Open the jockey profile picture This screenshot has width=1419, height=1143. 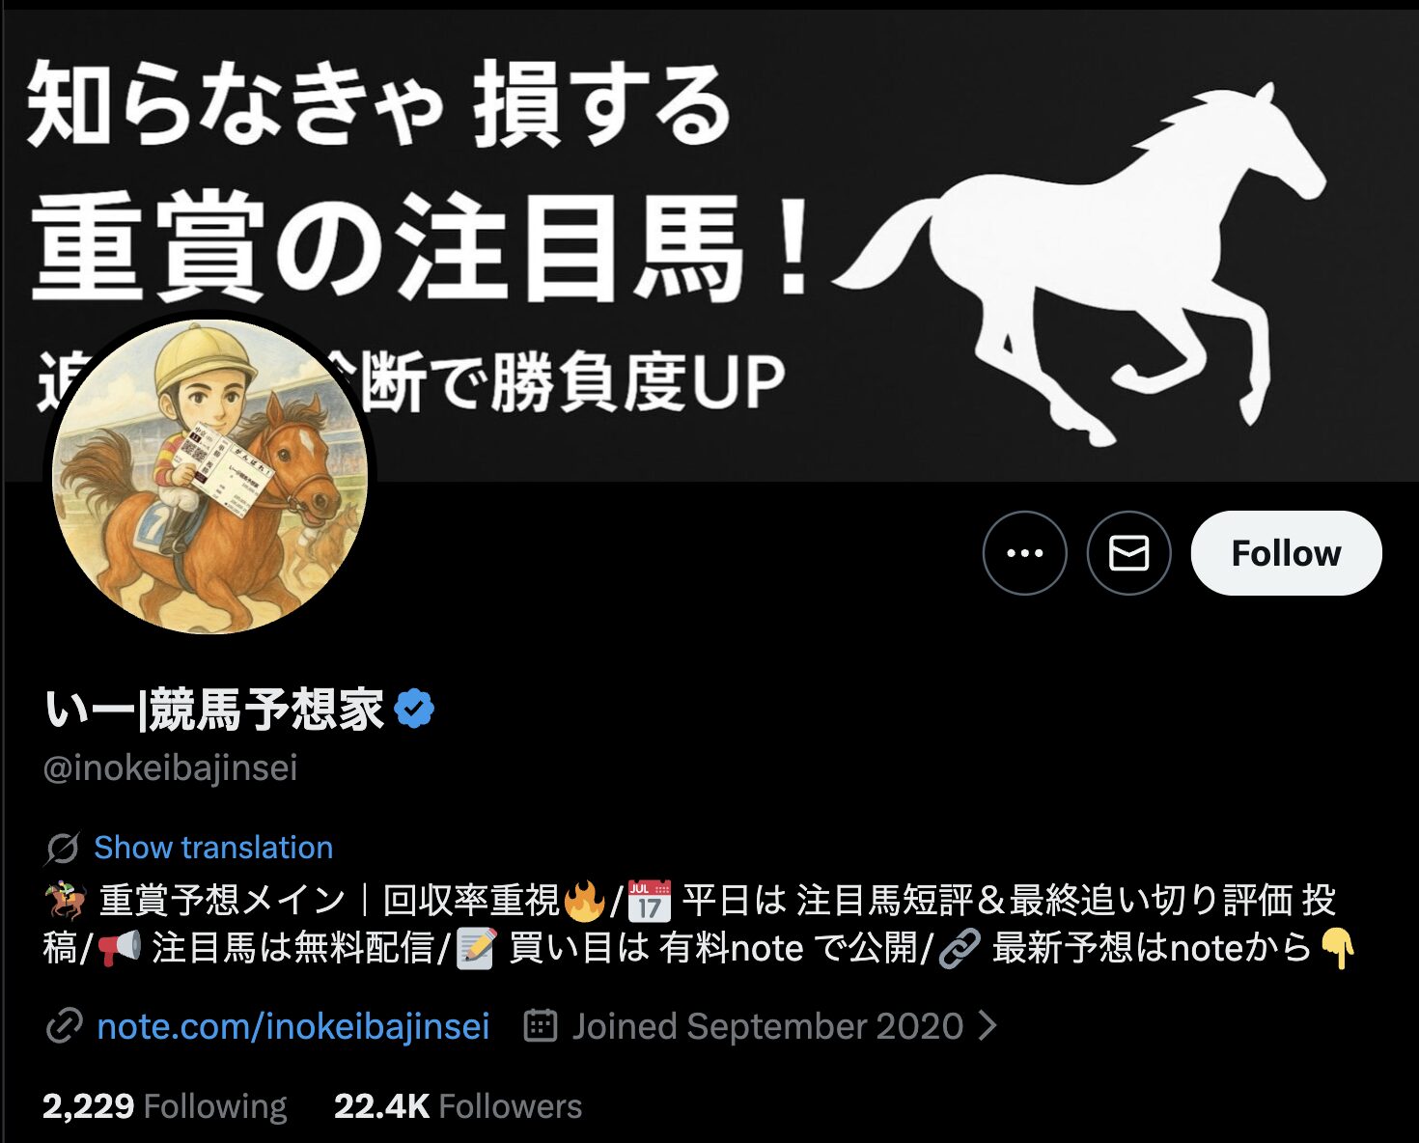[x=210, y=475]
